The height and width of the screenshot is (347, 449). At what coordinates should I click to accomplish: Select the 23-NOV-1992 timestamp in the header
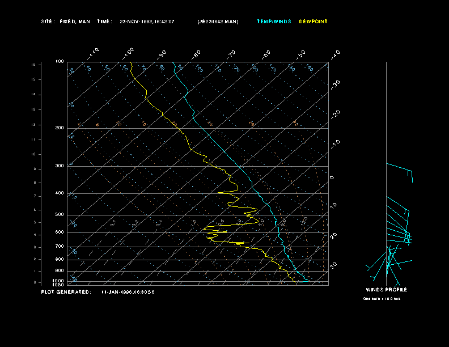pyautogui.click(x=147, y=22)
